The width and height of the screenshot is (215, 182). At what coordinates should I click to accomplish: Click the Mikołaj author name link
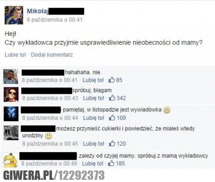coord(38,11)
